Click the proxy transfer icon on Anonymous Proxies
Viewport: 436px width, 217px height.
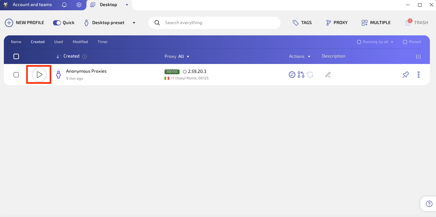pyautogui.click(x=292, y=74)
